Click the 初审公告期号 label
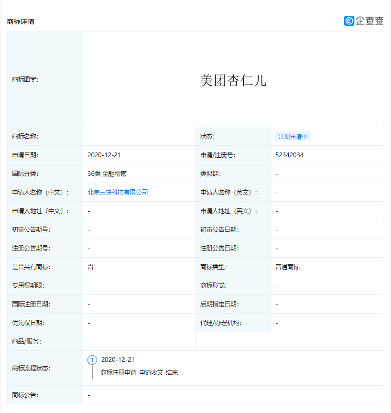 pos(31,229)
